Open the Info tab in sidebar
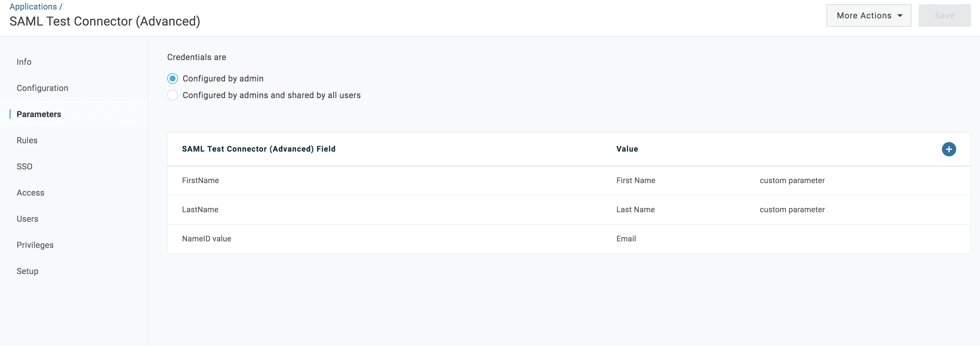This screenshot has height=346, width=980. click(x=24, y=62)
